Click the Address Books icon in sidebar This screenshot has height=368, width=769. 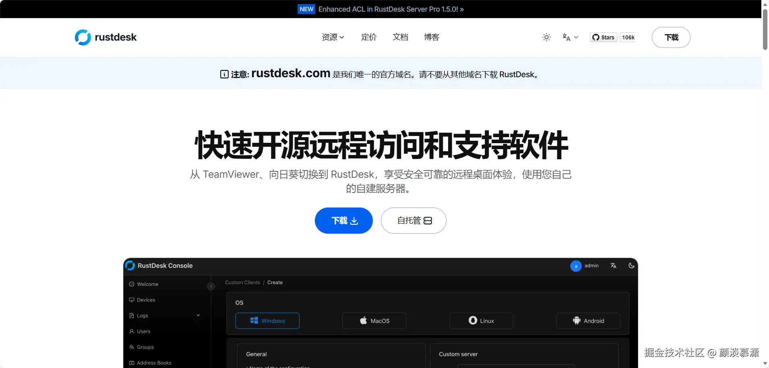pyautogui.click(x=132, y=363)
